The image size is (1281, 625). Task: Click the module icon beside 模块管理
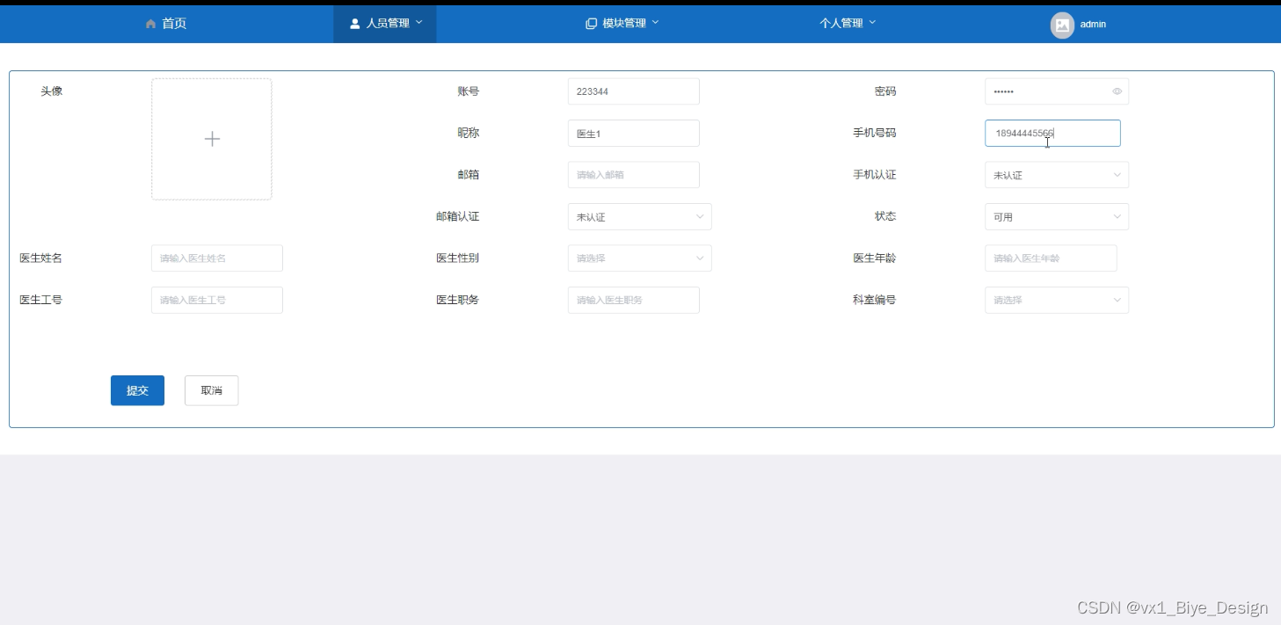(591, 24)
